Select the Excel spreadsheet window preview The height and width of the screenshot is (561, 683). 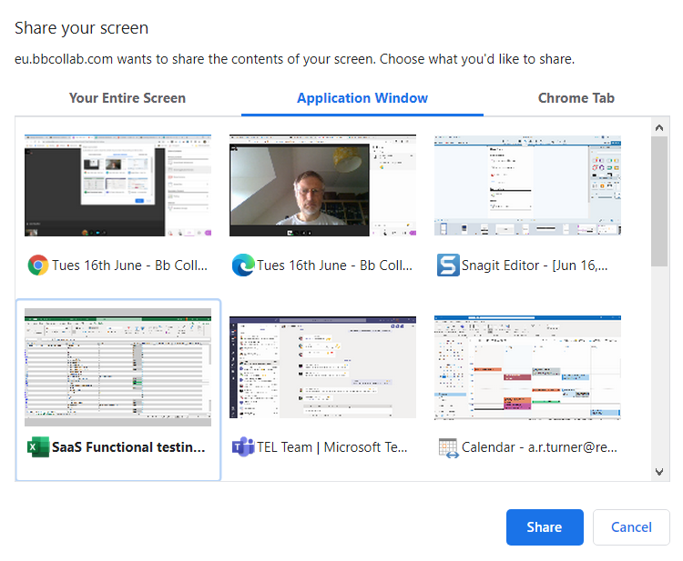(x=117, y=367)
